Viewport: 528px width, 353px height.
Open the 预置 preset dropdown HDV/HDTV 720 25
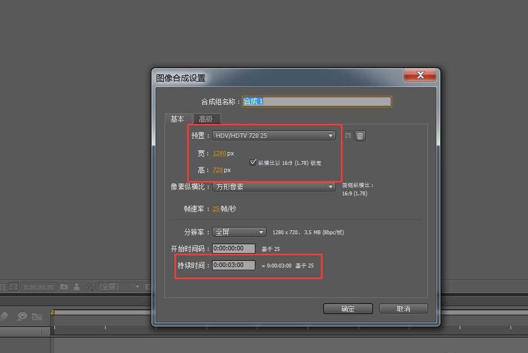[x=274, y=135]
